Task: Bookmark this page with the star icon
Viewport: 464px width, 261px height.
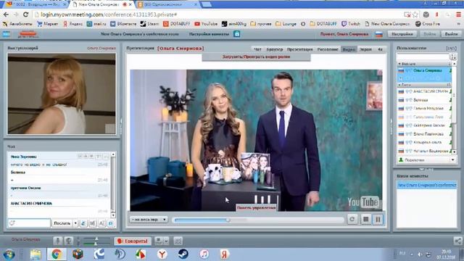Action: tap(415, 14)
